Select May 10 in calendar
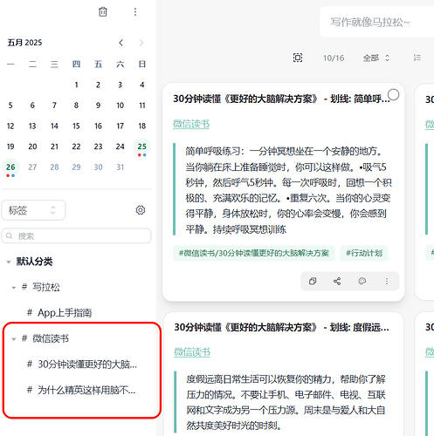 (x=121, y=106)
